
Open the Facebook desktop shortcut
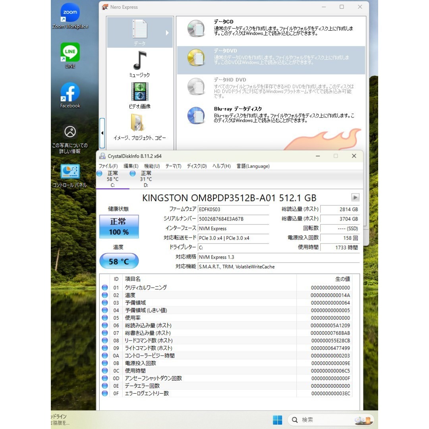coord(70,95)
